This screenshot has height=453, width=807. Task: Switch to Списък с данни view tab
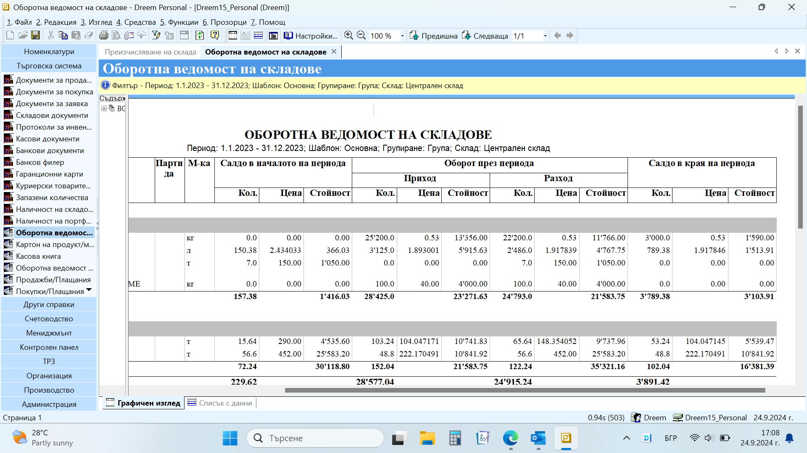coord(220,403)
